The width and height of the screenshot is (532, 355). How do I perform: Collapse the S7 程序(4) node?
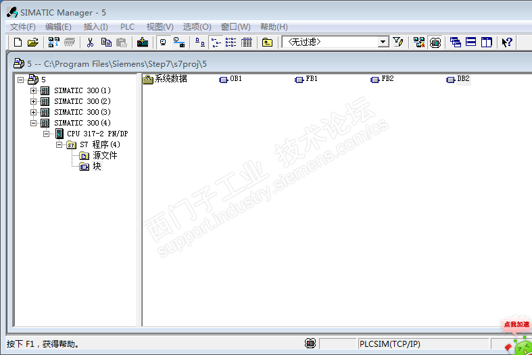pyautogui.click(x=59, y=144)
